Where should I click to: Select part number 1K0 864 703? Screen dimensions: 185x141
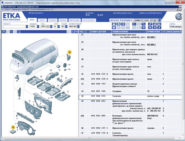[x=98, y=84]
